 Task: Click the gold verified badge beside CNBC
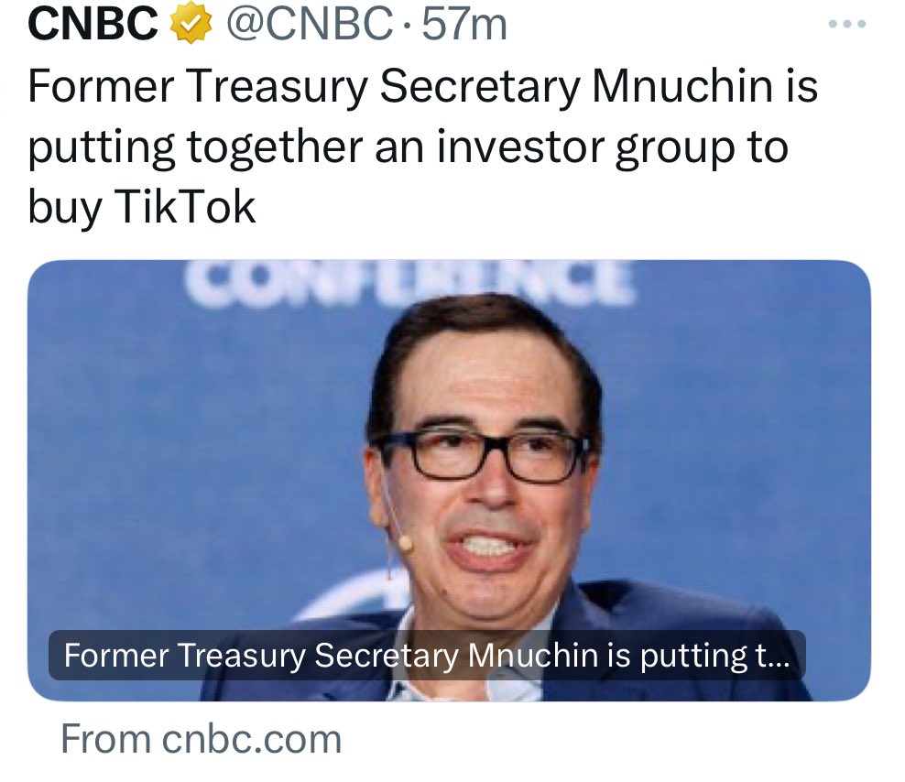[190, 24]
